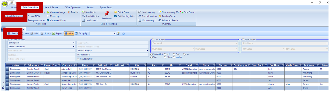Viewport: 329px width, 91px height.
Task: Switch to the Reports tab
Action: 90,7
